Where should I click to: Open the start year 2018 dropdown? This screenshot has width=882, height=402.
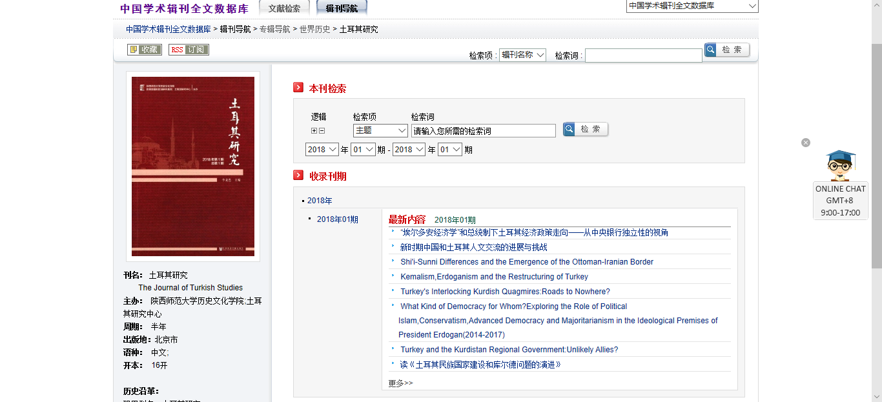(322, 150)
